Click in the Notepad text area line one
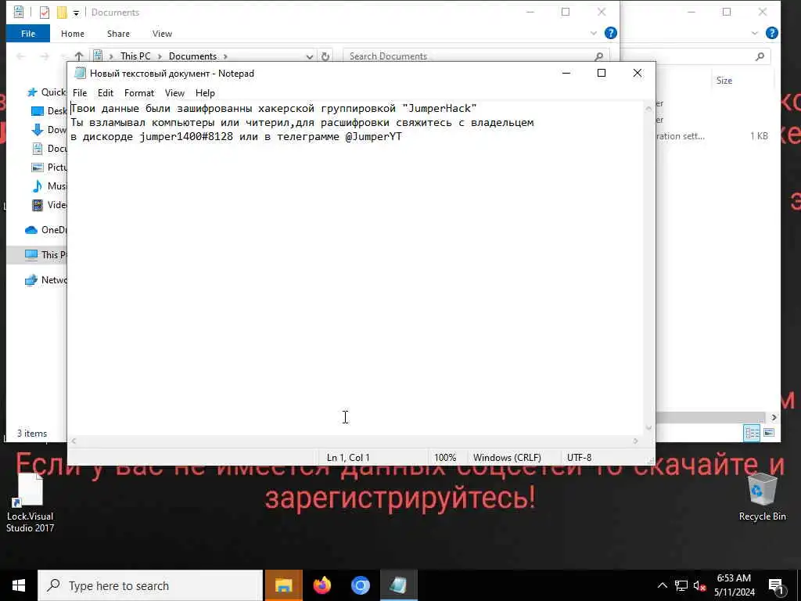Viewport: 801px width, 601px height. point(273,108)
